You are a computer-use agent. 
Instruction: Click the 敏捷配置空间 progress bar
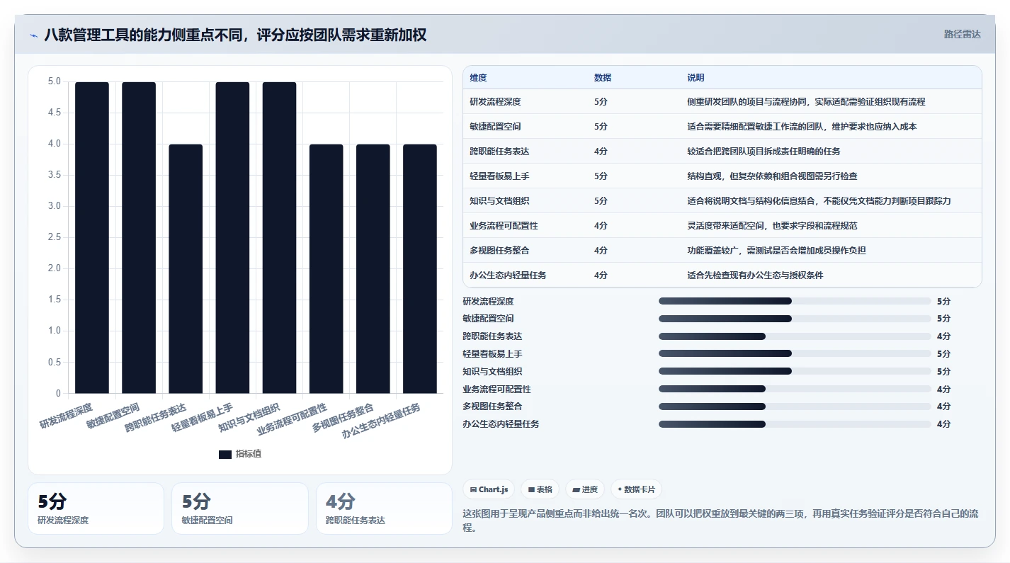[x=795, y=319]
